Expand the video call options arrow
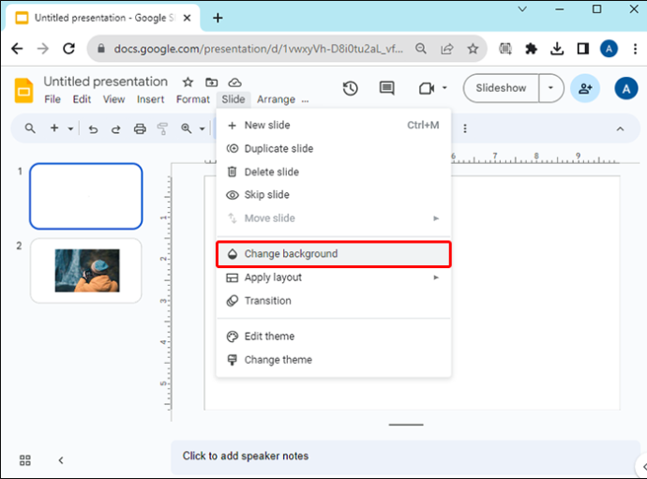 (444, 88)
